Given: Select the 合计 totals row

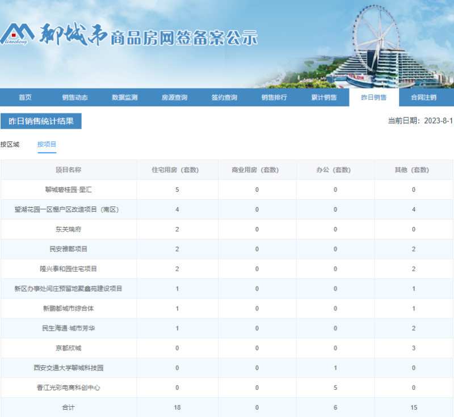Looking at the screenshot, I should click(68, 407).
